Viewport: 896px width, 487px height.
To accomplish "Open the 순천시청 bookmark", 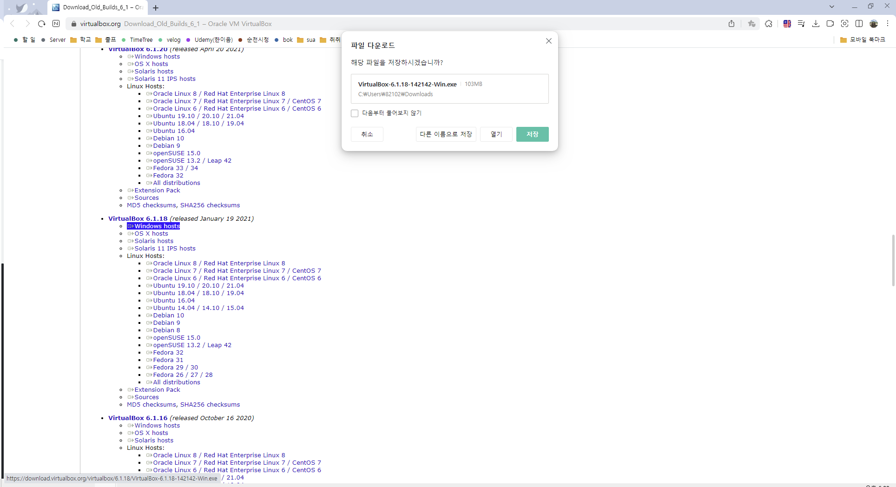I will [x=253, y=40].
